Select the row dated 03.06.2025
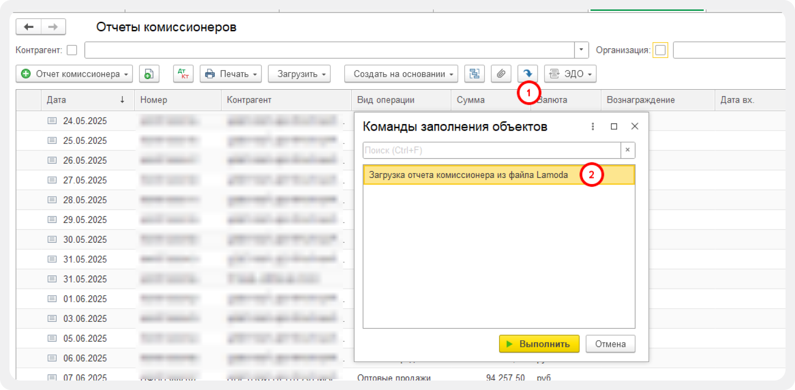This screenshot has width=795, height=390. (x=185, y=319)
